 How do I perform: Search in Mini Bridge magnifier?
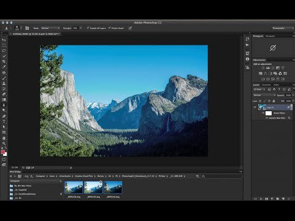pyautogui.click(x=203, y=176)
